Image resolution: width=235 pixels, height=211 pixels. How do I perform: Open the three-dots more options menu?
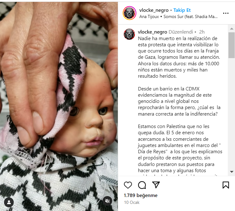226,13
